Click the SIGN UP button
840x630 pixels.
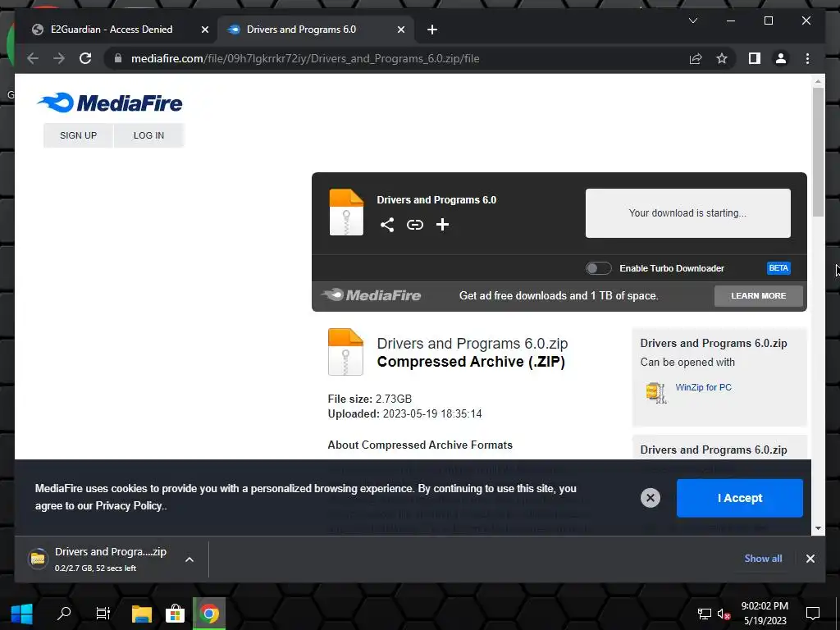(78, 135)
